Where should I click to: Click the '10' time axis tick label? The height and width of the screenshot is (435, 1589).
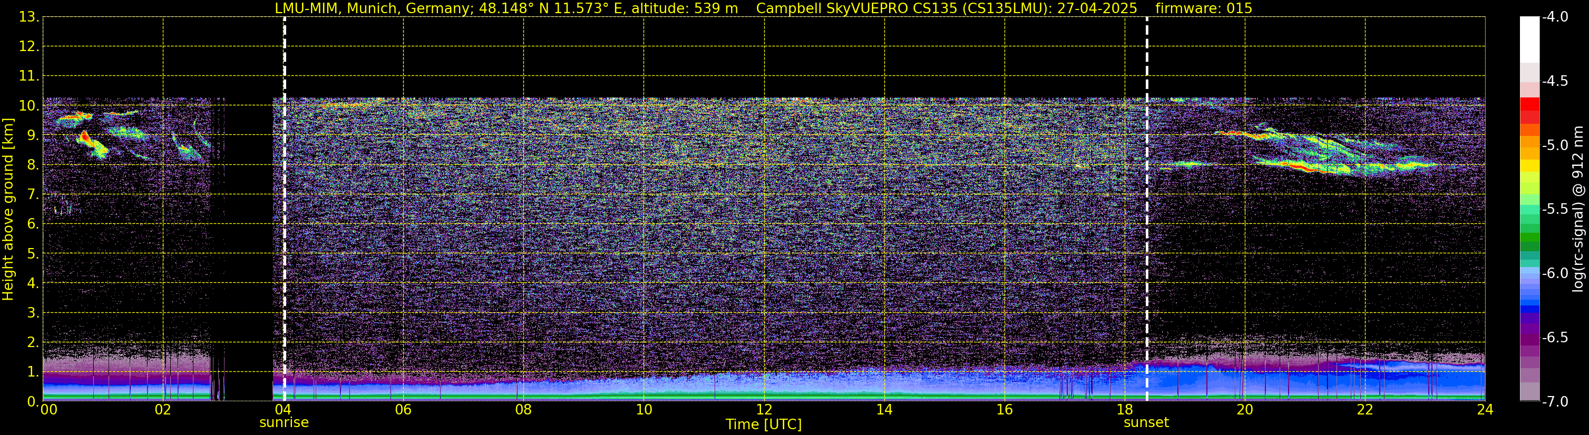(644, 410)
